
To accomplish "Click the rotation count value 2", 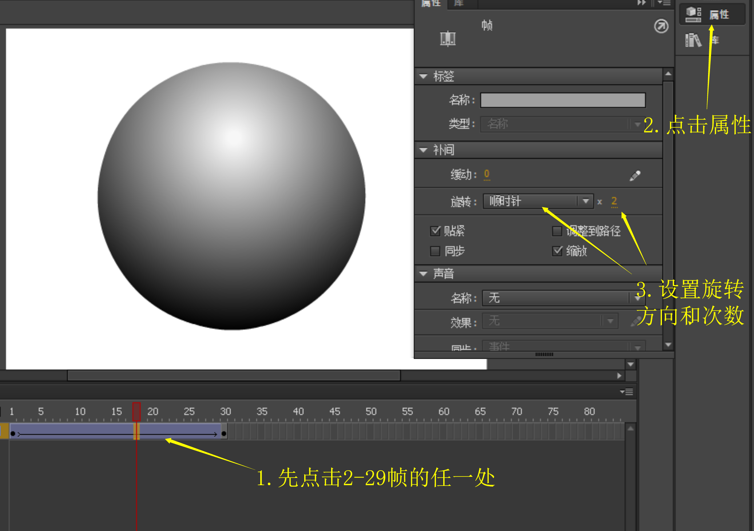I will point(614,201).
